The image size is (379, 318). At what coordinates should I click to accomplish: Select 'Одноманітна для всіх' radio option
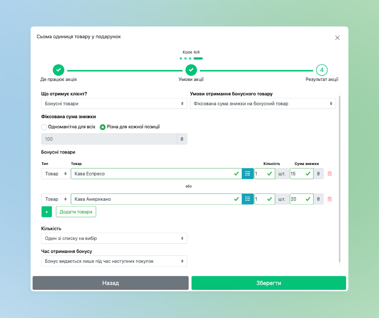[44, 127]
